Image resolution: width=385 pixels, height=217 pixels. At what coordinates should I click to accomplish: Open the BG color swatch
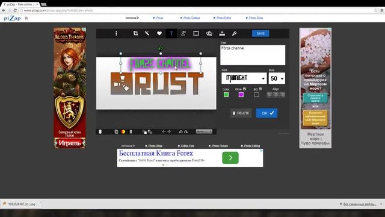[x=256, y=95]
